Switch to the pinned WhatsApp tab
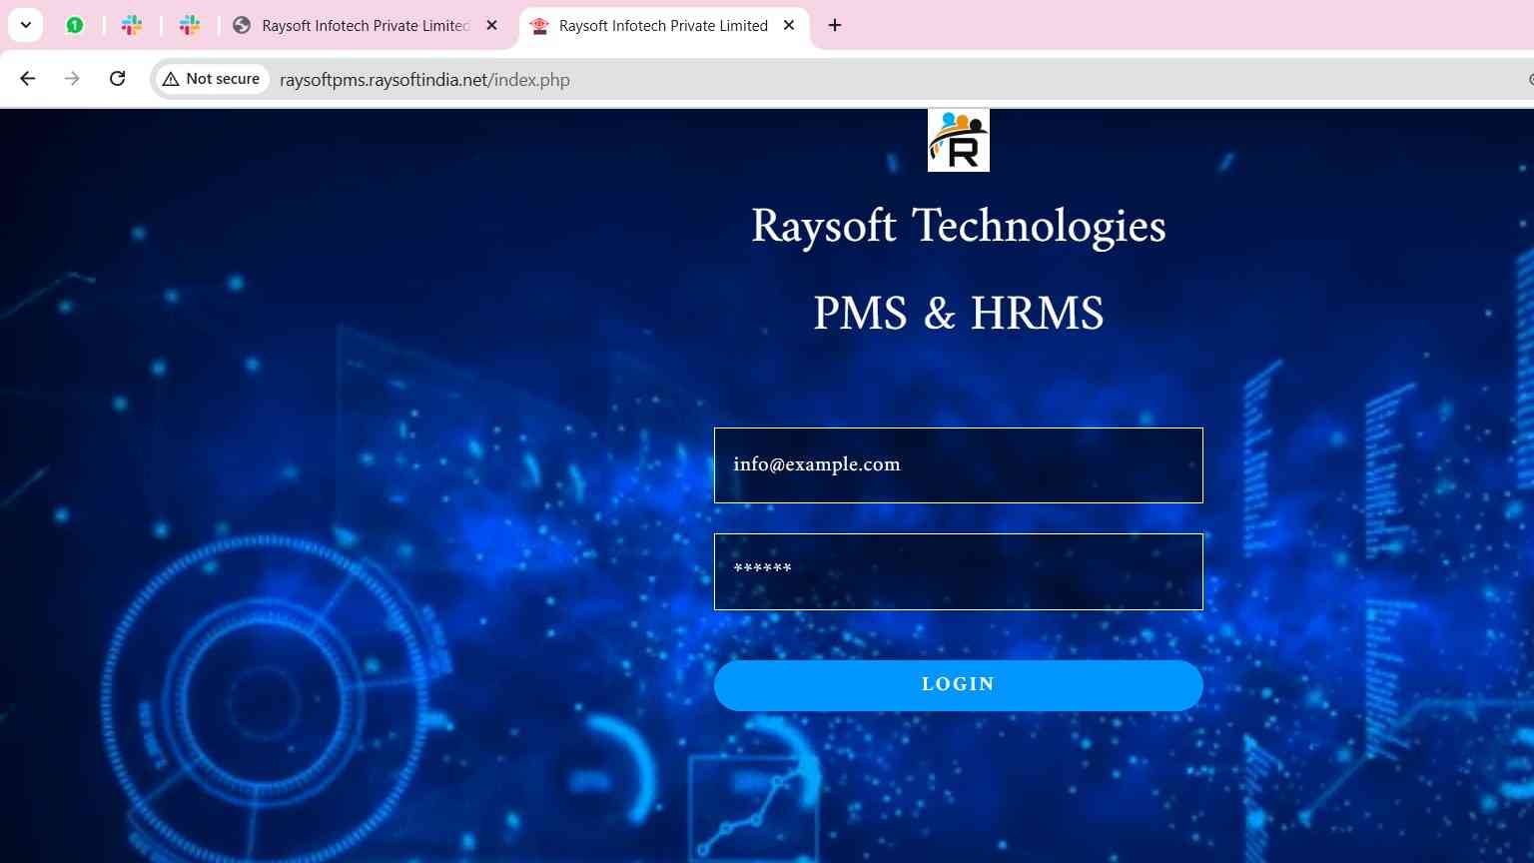Viewport: 1534px width, 863px height. tap(75, 25)
